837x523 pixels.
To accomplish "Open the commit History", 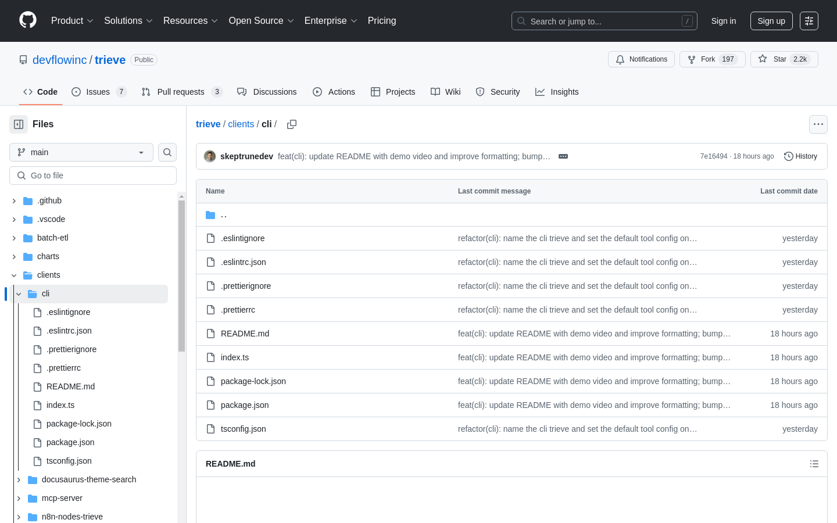I will click(800, 156).
